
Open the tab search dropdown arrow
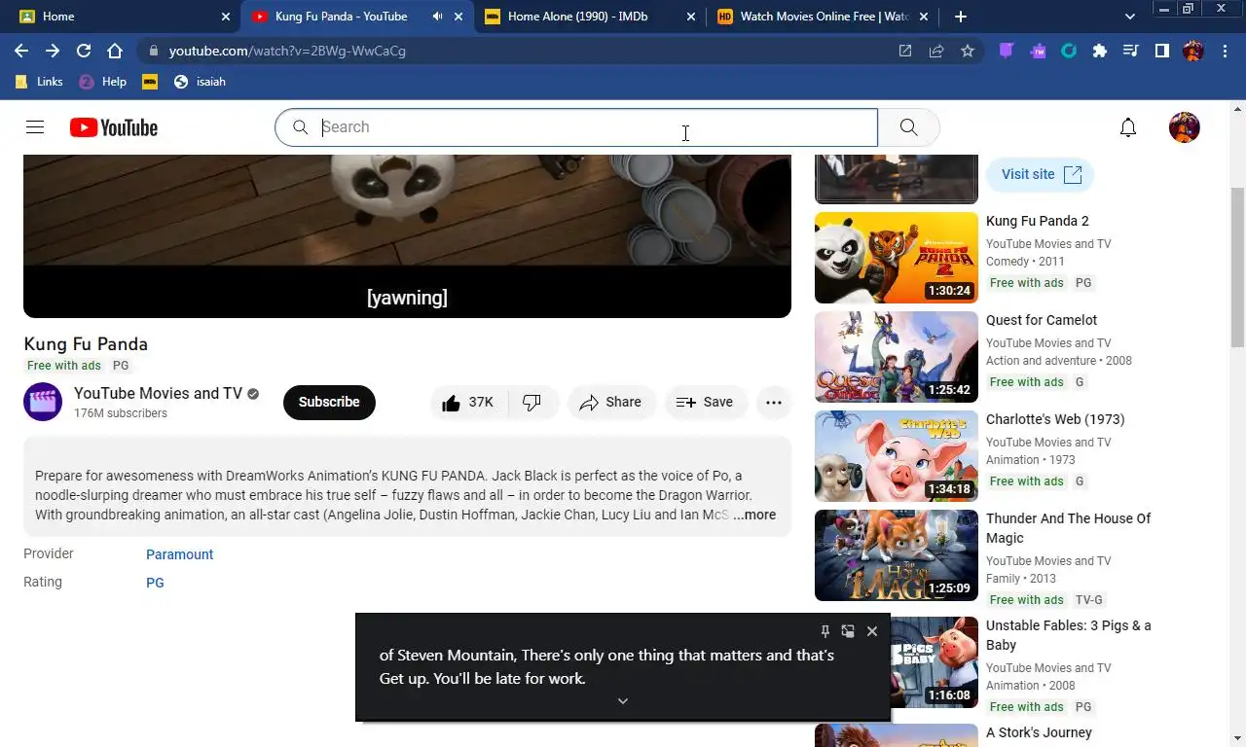click(x=1130, y=17)
